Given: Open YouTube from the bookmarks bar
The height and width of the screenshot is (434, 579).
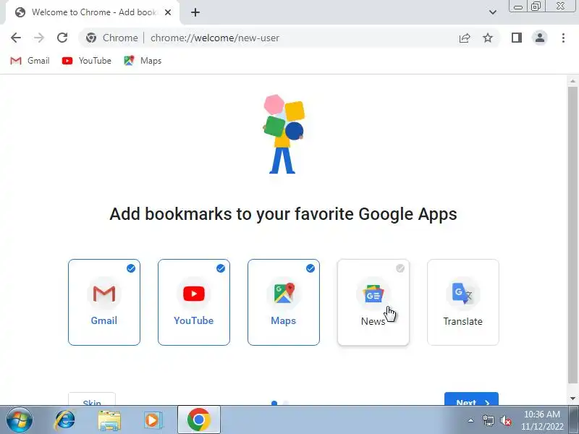Looking at the screenshot, I should [87, 61].
